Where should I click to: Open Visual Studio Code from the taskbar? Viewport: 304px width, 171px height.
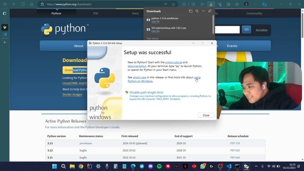(x=229, y=166)
